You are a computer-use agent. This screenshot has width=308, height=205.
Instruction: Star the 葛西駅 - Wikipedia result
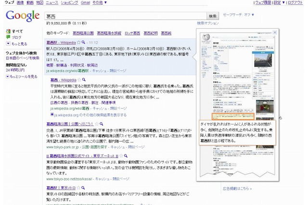click(x=79, y=42)
